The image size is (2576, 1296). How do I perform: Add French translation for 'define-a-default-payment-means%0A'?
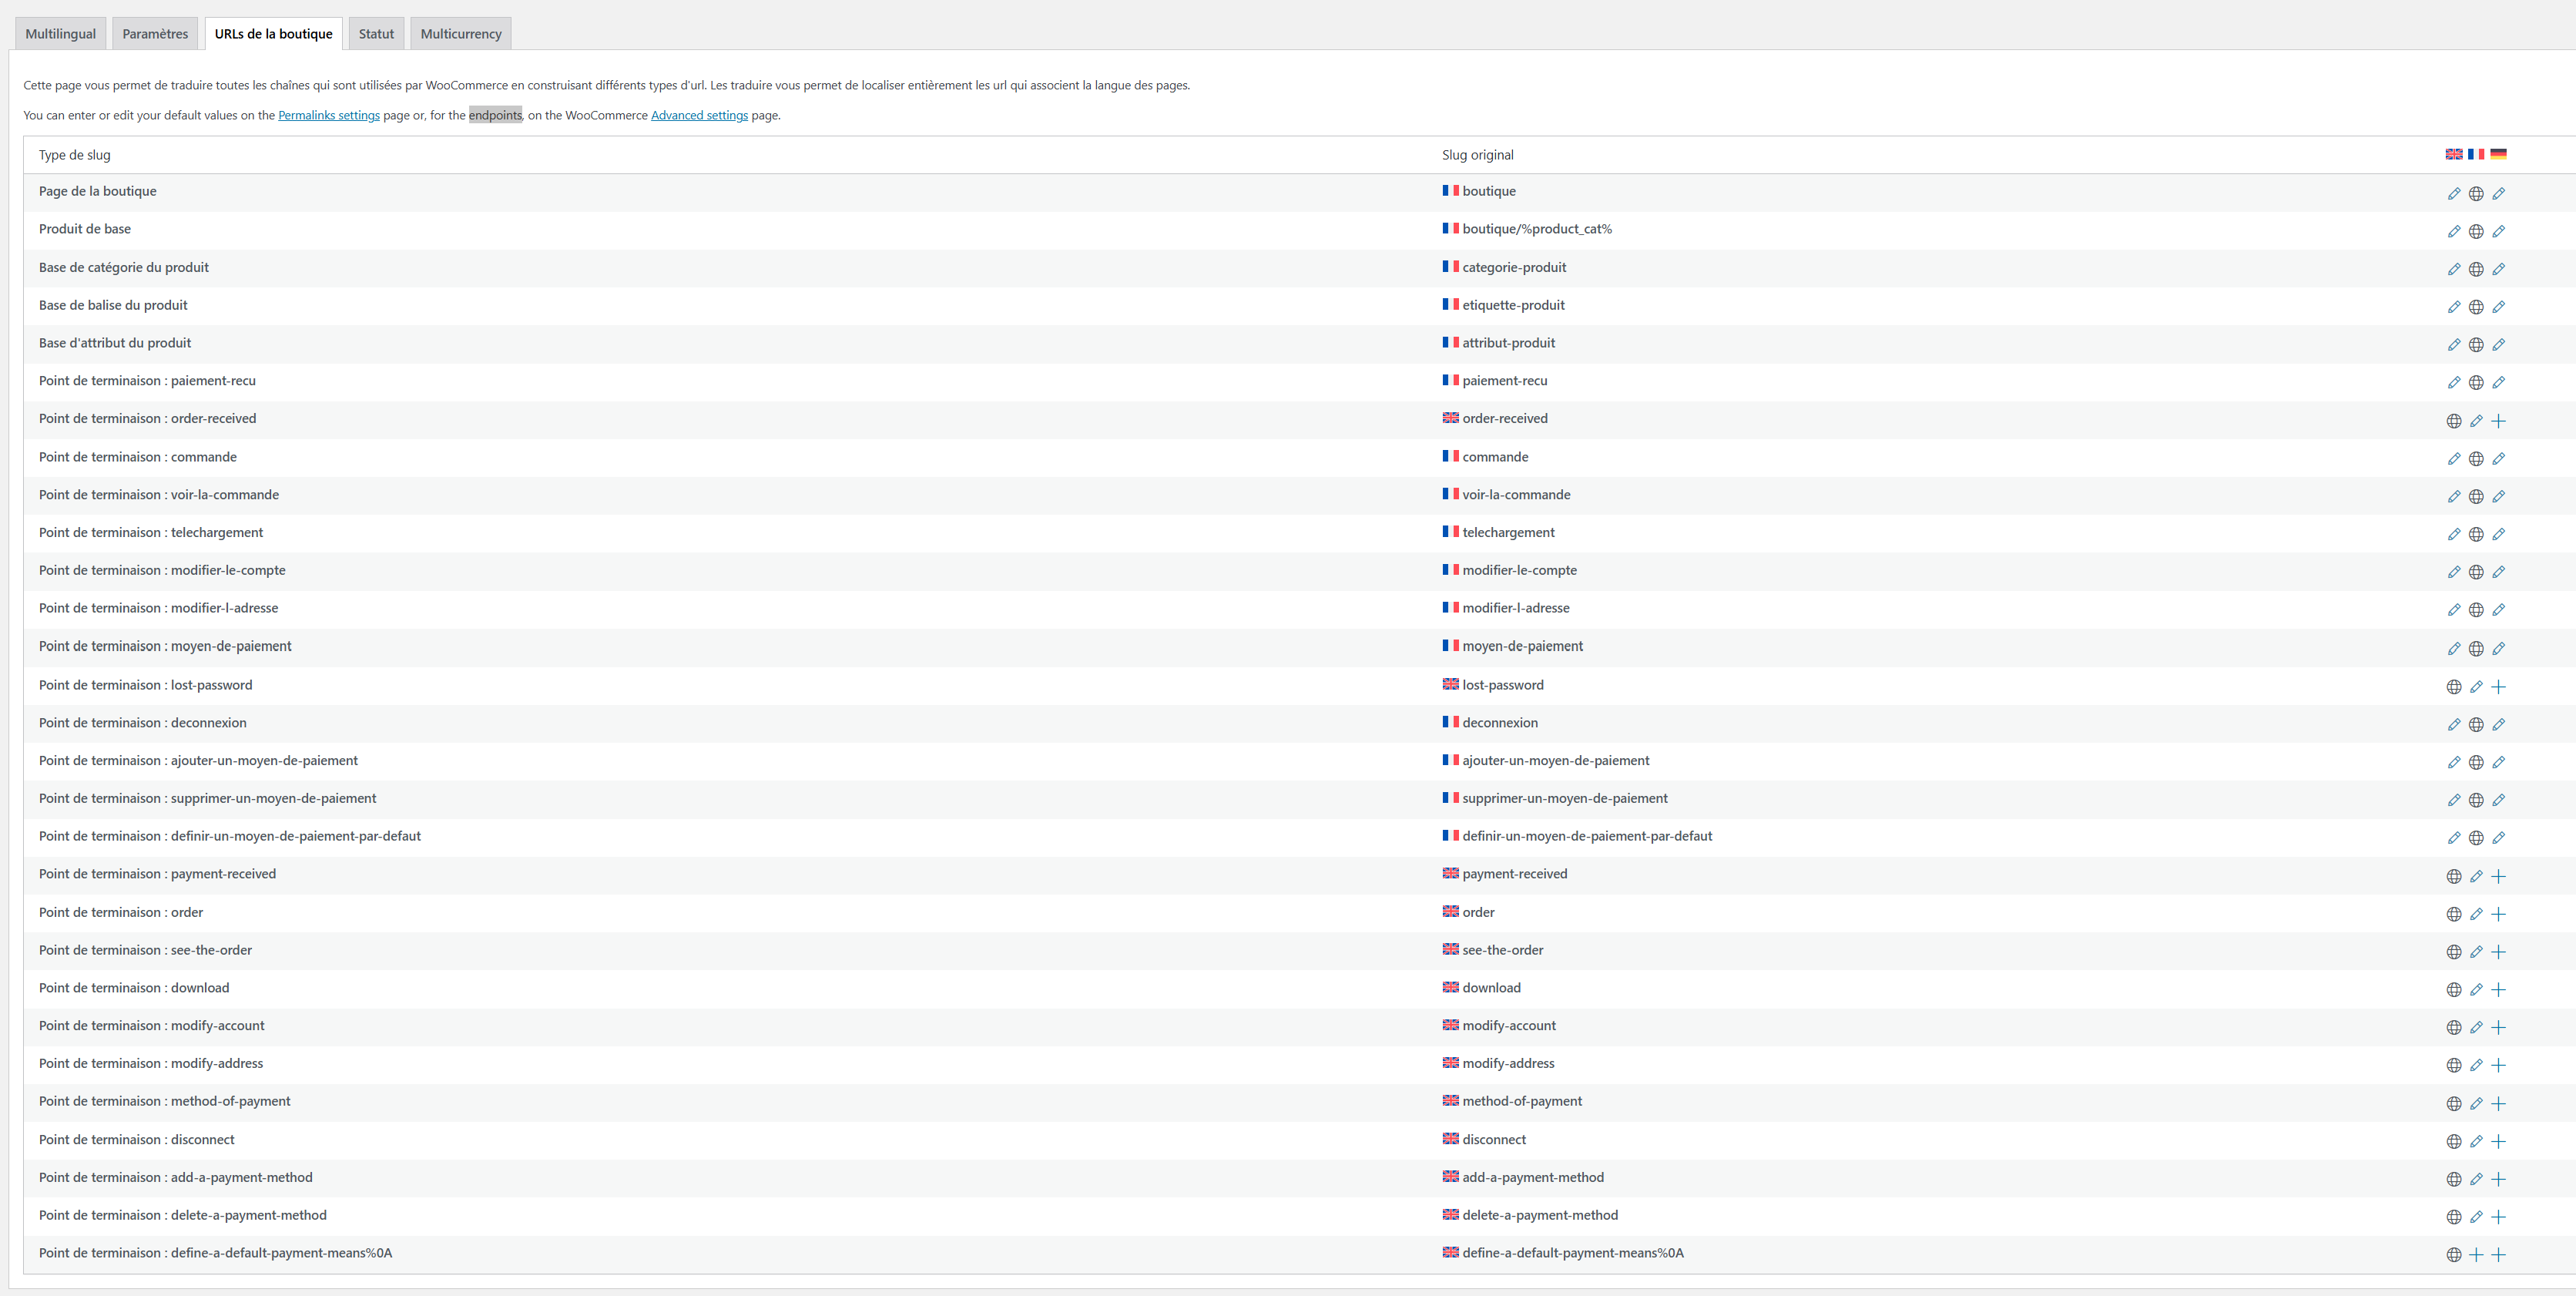[2476, 1255]
